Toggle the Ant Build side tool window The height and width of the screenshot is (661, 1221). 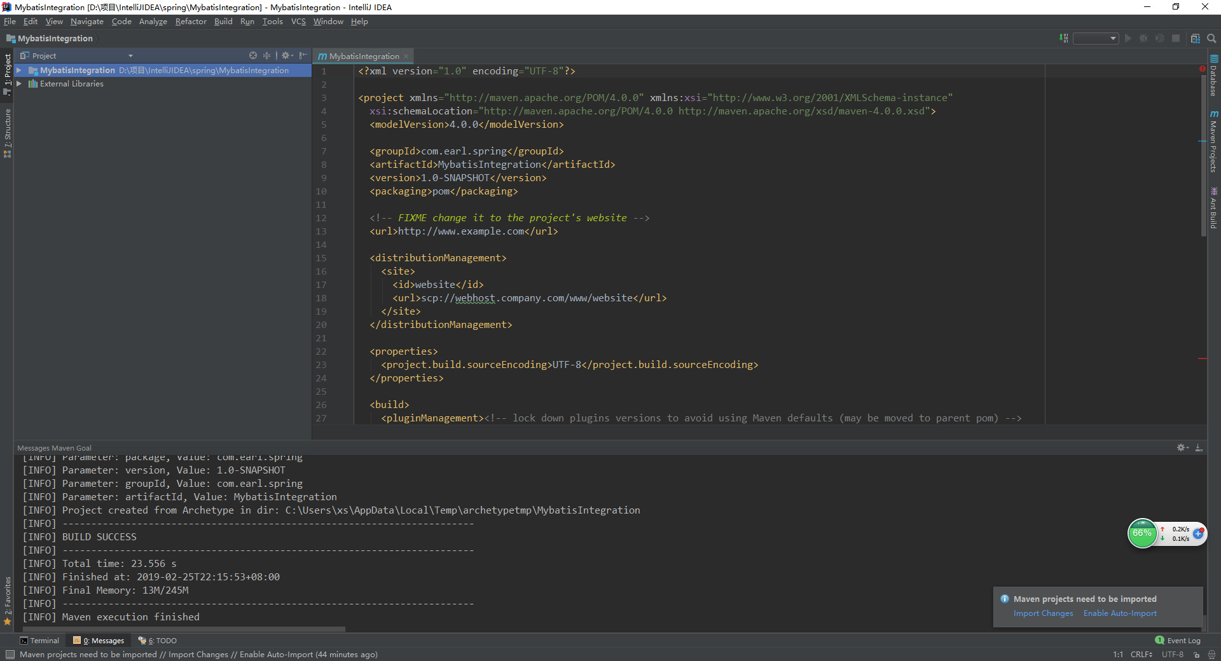tap(1213, 208)
